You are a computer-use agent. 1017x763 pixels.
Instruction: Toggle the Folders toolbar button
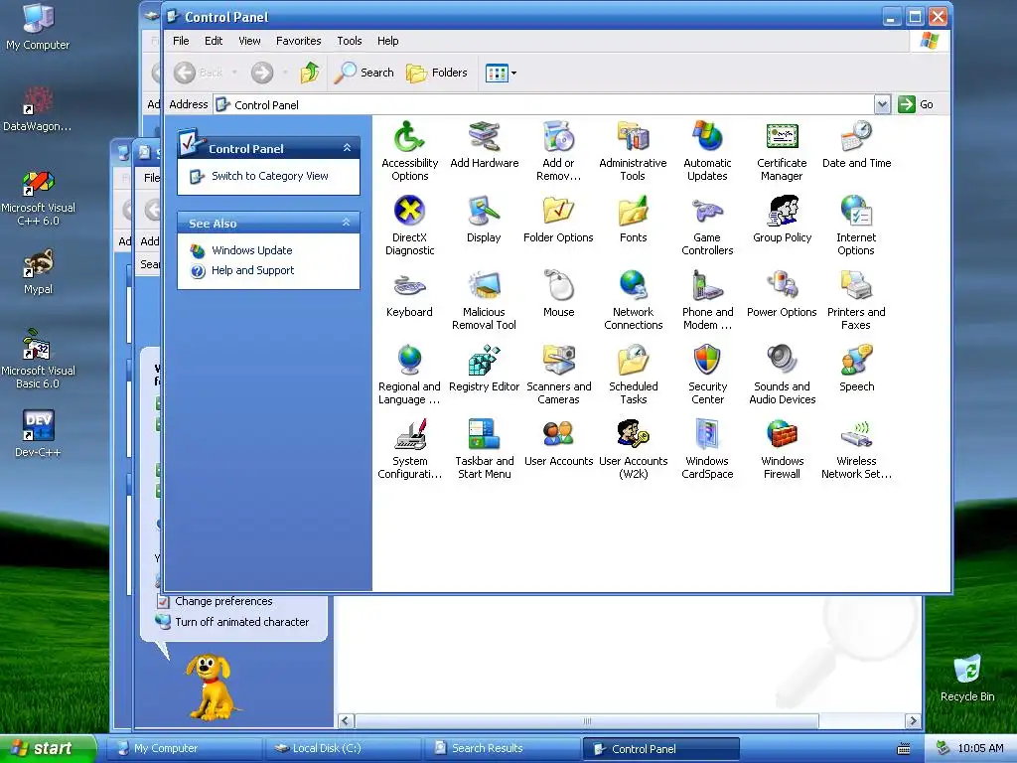point(437,73)
